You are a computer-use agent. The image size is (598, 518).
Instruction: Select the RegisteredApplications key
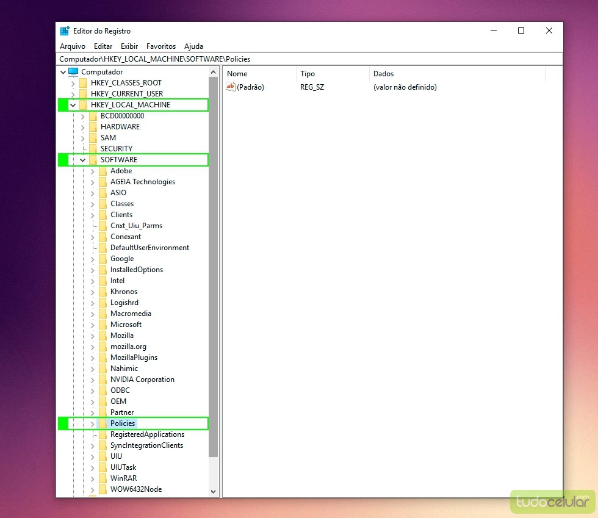point(147,434)
